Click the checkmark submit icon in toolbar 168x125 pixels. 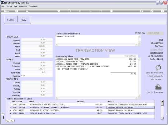152,11
